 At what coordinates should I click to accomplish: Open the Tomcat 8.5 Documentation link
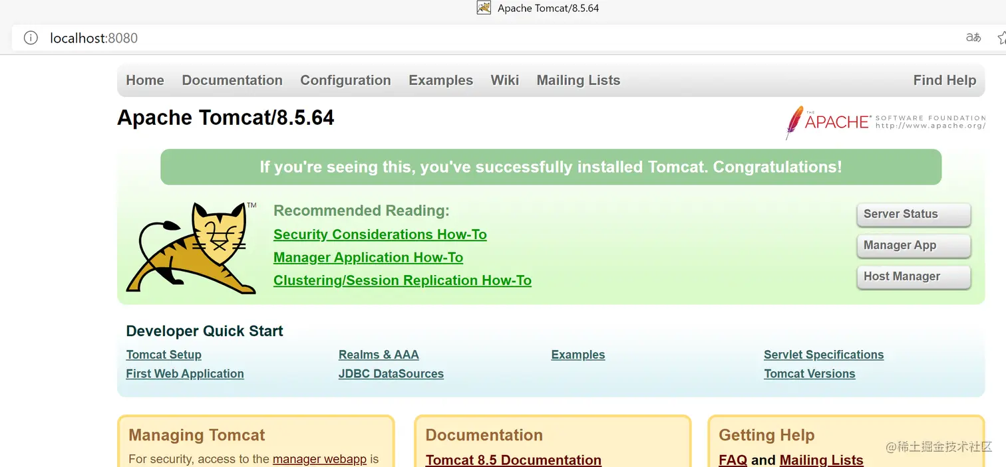514,460
